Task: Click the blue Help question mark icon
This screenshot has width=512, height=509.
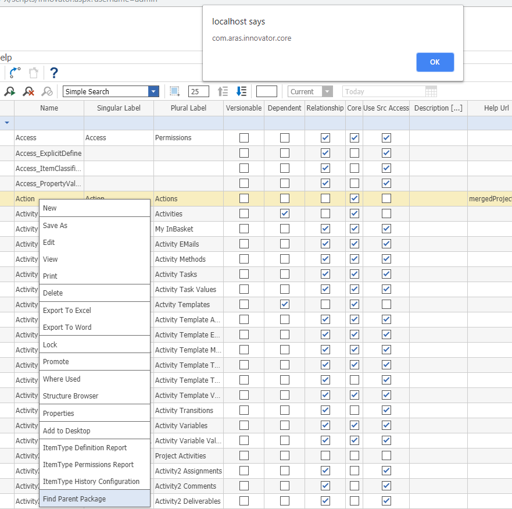Action: coord(54,73)
